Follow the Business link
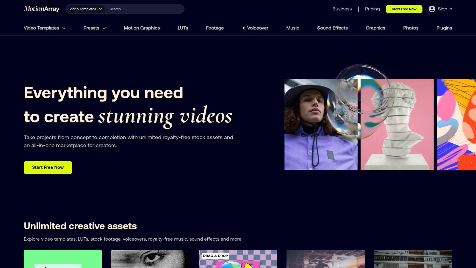The image size is (476, 268). (342, 9)
